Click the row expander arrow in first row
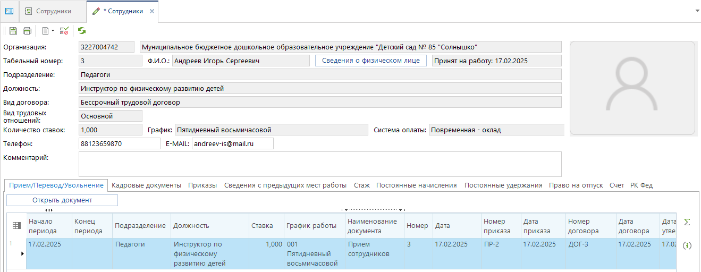This screenshot has height=272, width=701. point(22,254)
